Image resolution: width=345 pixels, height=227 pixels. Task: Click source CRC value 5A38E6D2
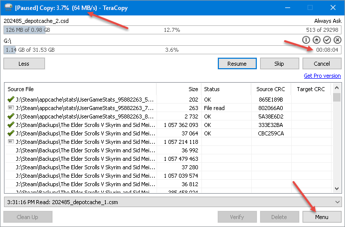coord(271,116)
